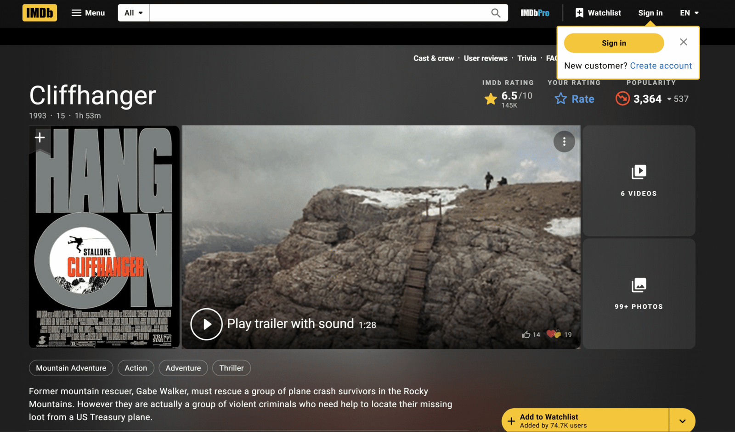Image resolution: width=735 pixels, height=432 pixels.
Task: Click the IMDb logo home icon
Action: point(40,13)
